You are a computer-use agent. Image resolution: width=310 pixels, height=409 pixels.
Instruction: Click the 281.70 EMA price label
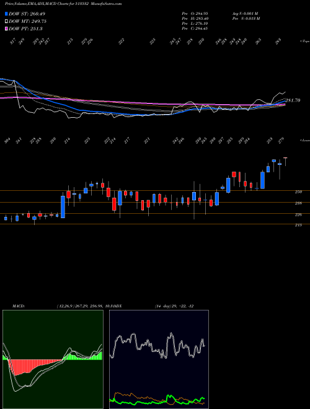pyautogui.click(x=293, y=100)
